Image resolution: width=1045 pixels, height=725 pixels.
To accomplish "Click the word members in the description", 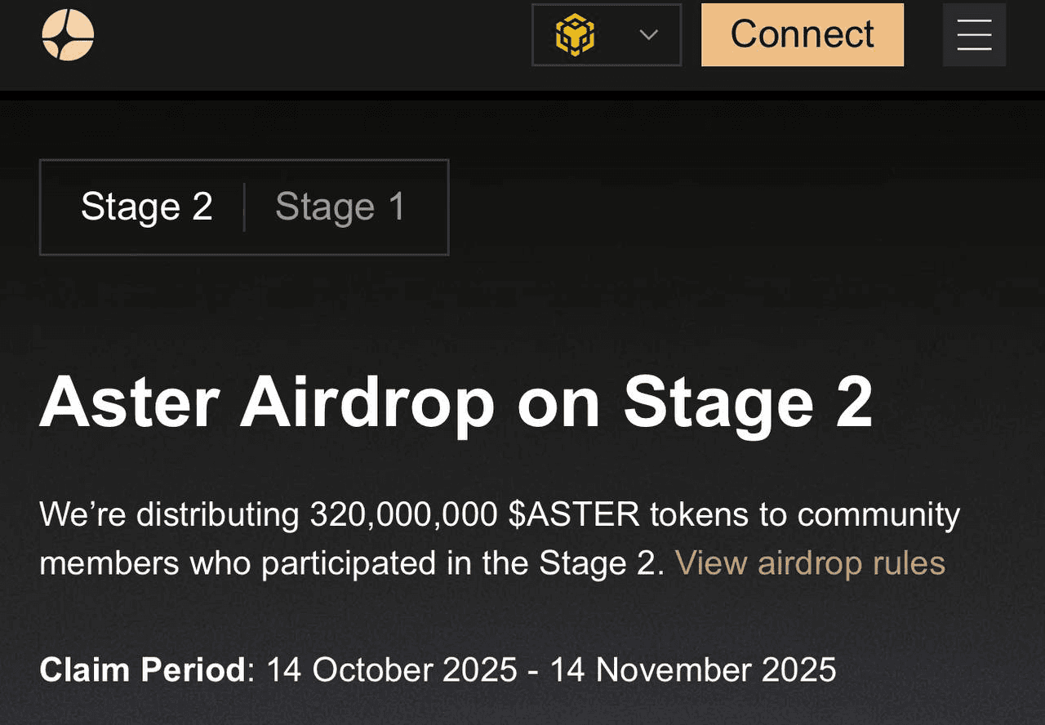I will coord(109,563).
